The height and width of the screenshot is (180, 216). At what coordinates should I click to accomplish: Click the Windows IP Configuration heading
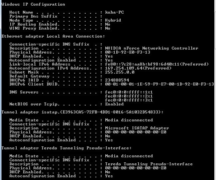33,4
